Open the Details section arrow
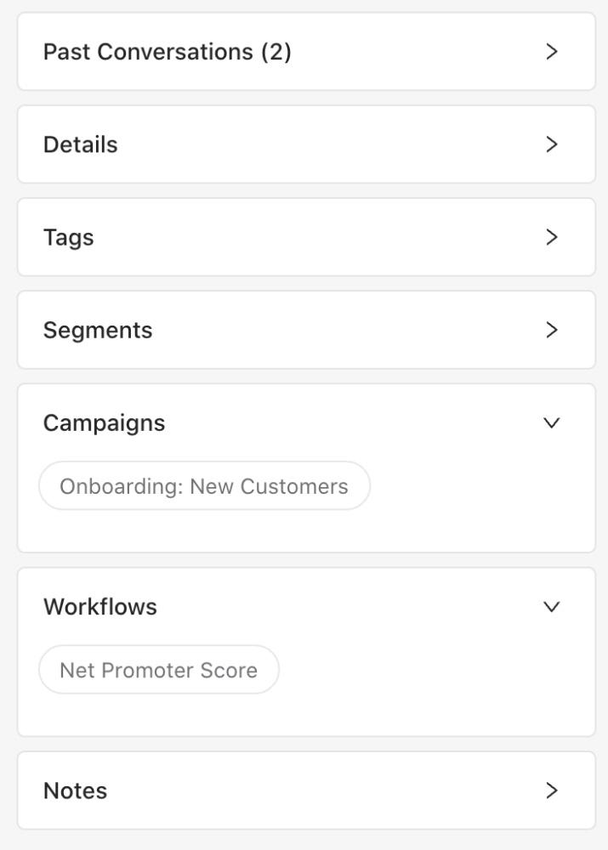608x850 pixels. (x=552, y=144)
